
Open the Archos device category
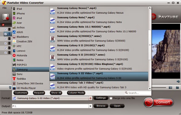pos(30,28)
